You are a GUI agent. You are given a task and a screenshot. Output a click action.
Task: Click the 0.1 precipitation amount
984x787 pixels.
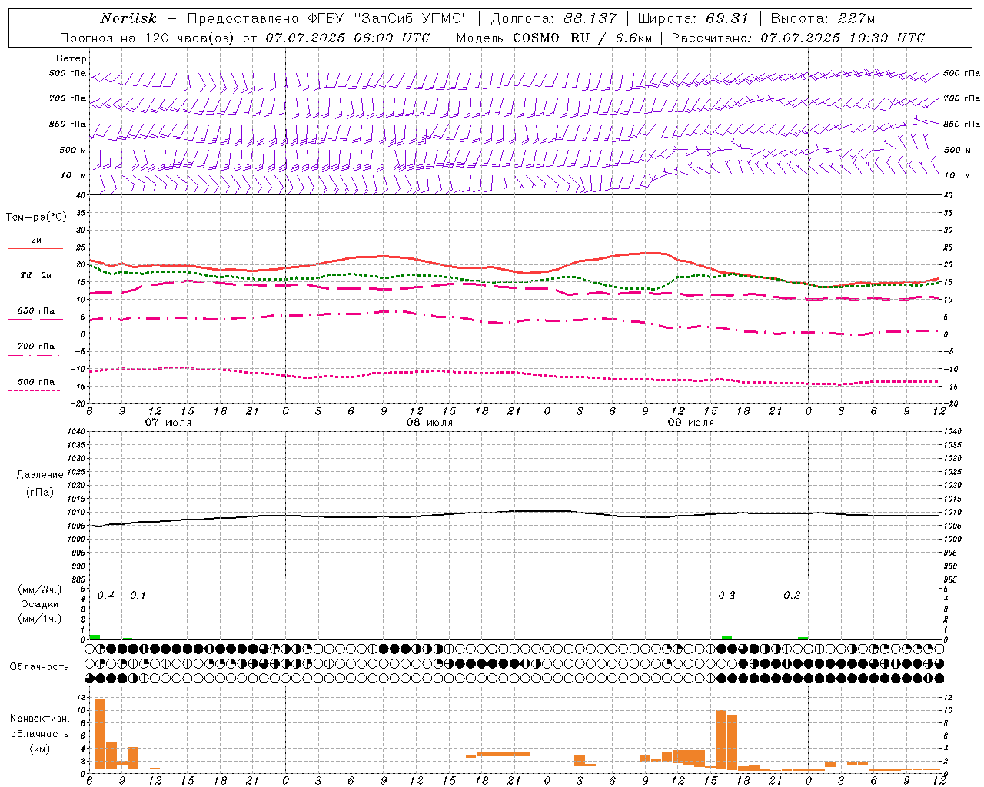(138, 596)
